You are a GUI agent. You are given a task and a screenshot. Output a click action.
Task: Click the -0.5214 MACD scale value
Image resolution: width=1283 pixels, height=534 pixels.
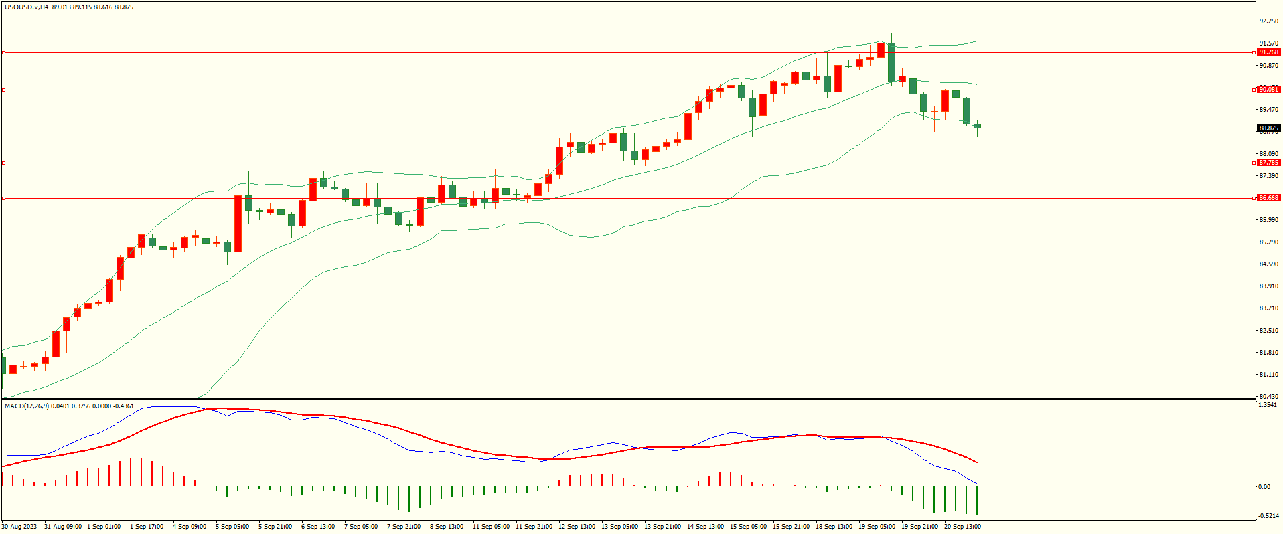tap(1268, 516)
